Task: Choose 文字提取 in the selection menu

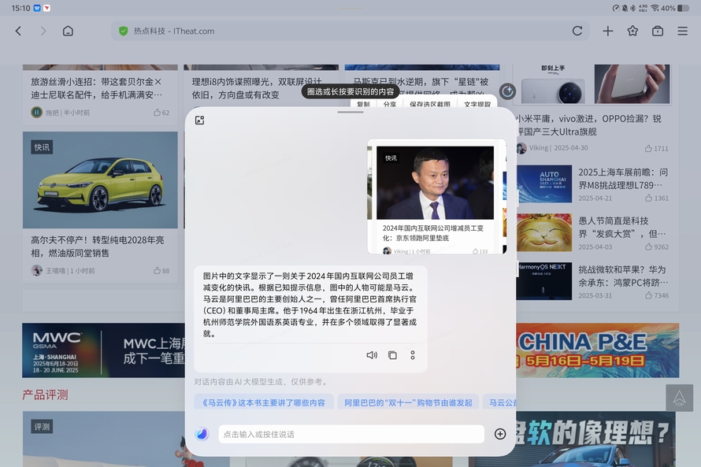Action: click(x=477, y=104)
